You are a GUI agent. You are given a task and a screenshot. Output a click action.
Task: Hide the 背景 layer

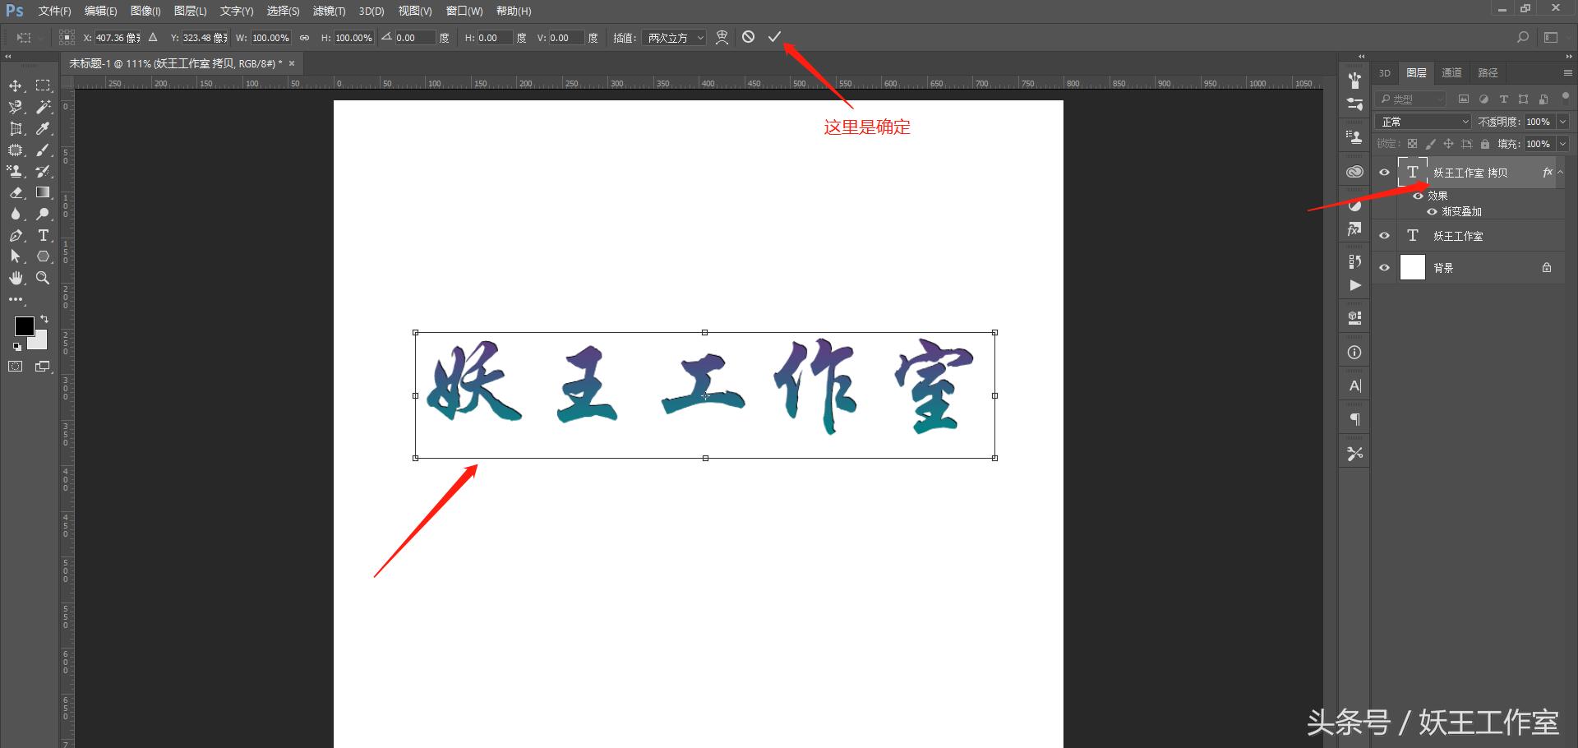(x=1384, y=266)
